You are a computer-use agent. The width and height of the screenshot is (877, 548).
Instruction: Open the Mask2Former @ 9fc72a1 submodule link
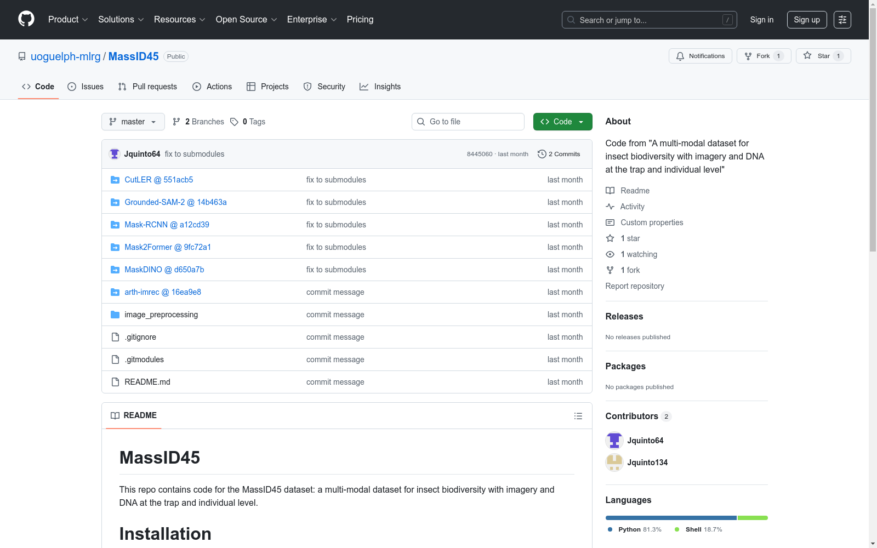168,247
